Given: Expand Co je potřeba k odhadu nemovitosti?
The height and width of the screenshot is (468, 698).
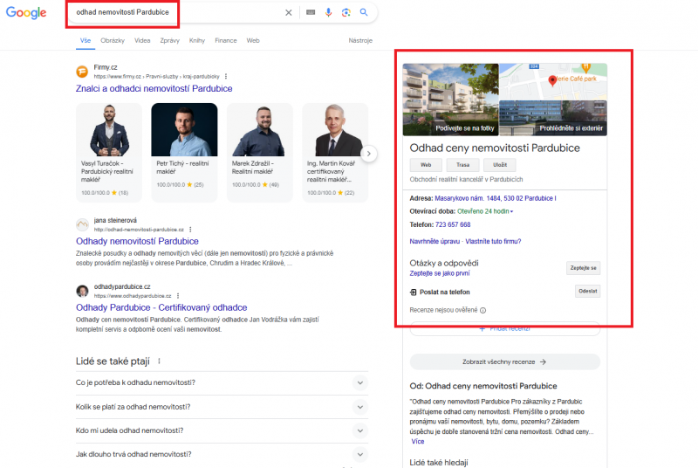Looking at the screenshot, I should [x=222, y=383].
